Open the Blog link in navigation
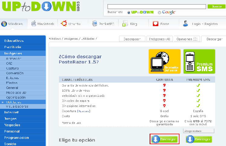226x146 pixels. tap(133, 24)
